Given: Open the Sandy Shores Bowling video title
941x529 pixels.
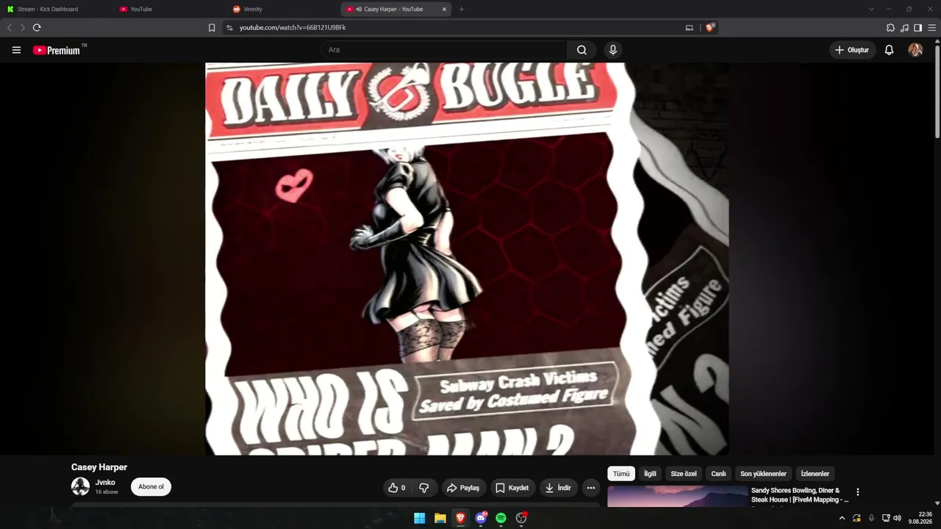Looking at the screenshot, I should tap(799, 495).
